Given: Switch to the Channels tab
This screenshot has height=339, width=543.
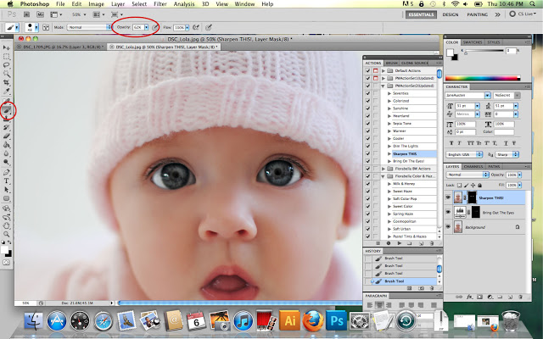Looking at the screenshot, I should (x=473, y=167).
